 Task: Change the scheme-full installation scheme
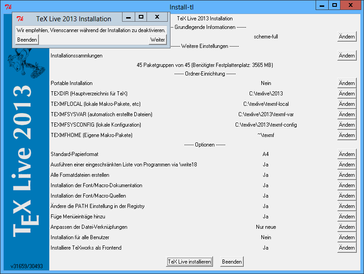[x=347, y=37]
